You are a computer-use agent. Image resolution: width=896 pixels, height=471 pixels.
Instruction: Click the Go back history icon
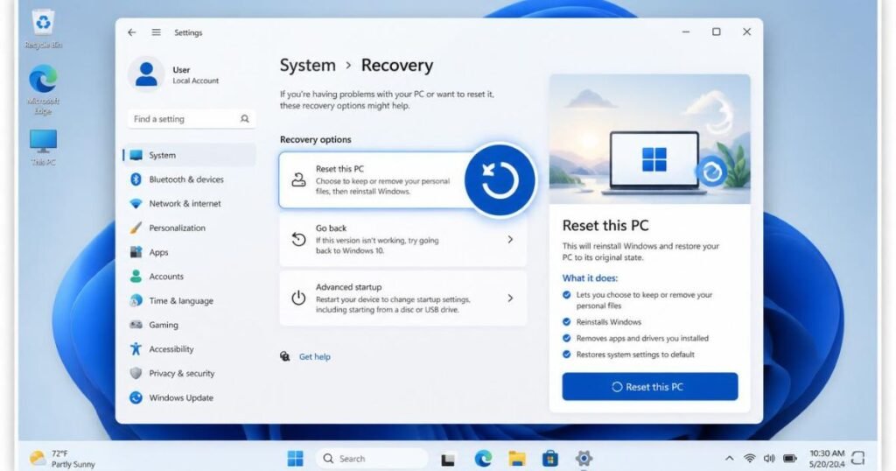(298, 239)
